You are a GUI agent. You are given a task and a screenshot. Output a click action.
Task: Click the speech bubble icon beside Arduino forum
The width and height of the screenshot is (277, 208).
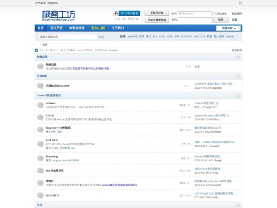pos(40,105)
